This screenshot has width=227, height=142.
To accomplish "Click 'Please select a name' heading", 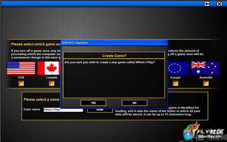I will (x=41, y=99).
